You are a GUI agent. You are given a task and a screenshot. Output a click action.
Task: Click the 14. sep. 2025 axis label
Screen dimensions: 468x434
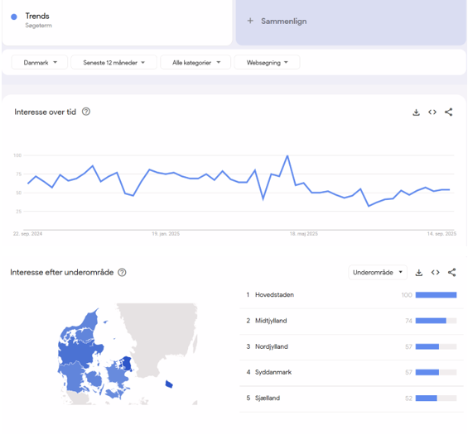tap(441, 234)
